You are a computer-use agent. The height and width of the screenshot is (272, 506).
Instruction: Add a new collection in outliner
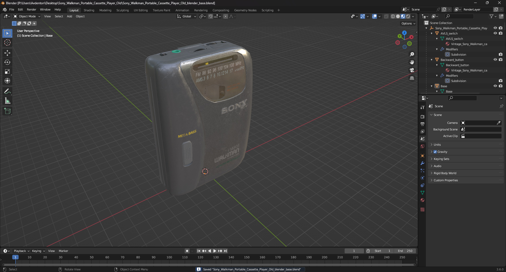click(x=501, y=16)
